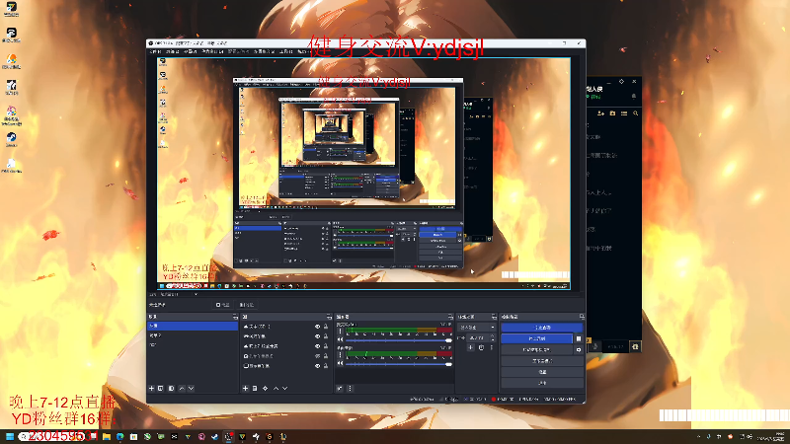Toggle lock on the third source row
The height and width of the screenshot is (444, 790).
(x=326, y=346)
